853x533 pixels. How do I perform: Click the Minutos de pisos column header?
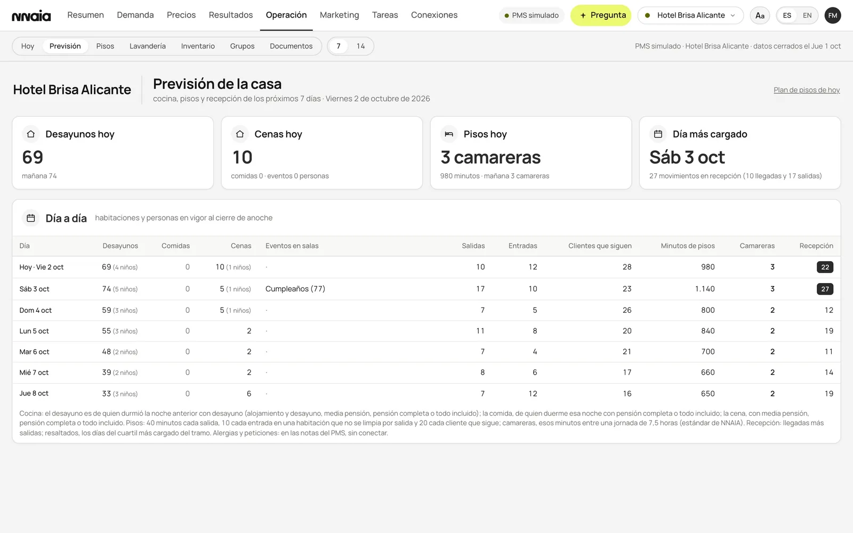(688, 246)
